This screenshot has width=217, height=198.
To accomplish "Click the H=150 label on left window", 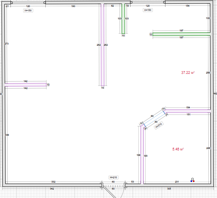I will tap(28, 10).
